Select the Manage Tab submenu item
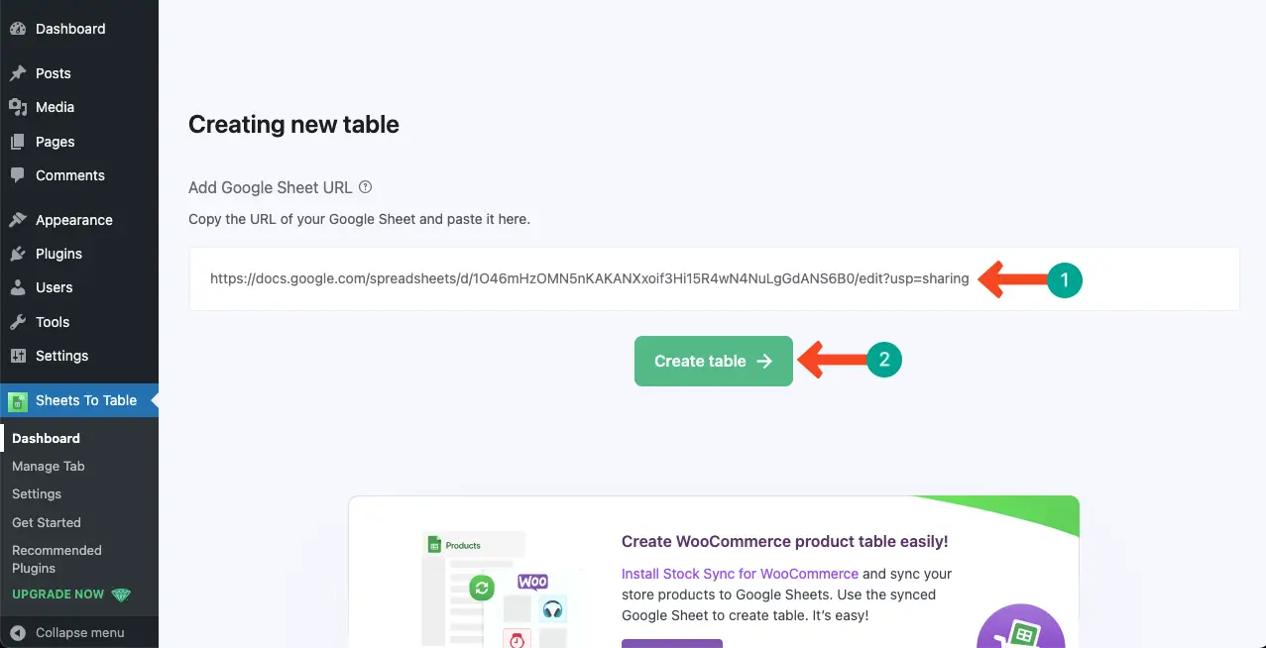 coord(49,466)
